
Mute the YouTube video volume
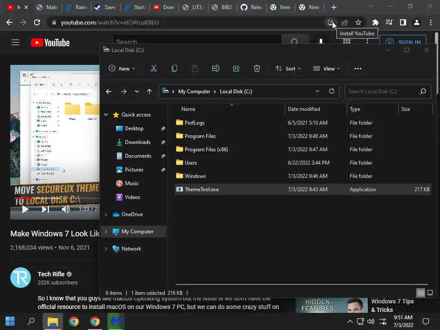(66, 209)
